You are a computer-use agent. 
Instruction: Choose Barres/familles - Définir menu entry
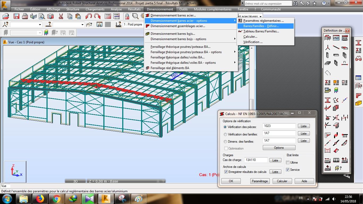(x=265, y=26)
